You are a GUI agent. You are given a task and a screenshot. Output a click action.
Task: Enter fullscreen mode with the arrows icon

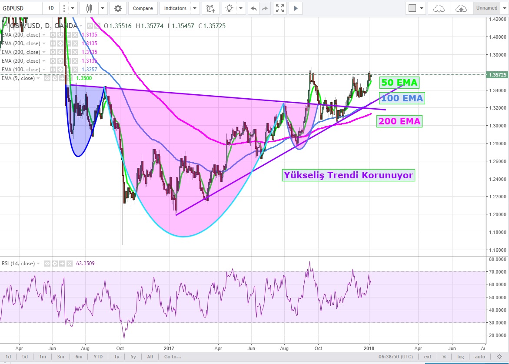click(280, 8)
